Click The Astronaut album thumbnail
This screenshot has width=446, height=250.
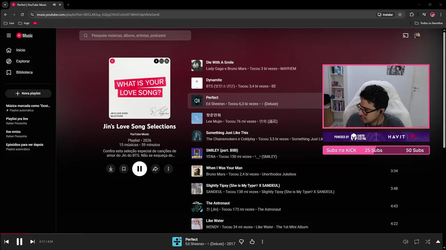point(197,206)
